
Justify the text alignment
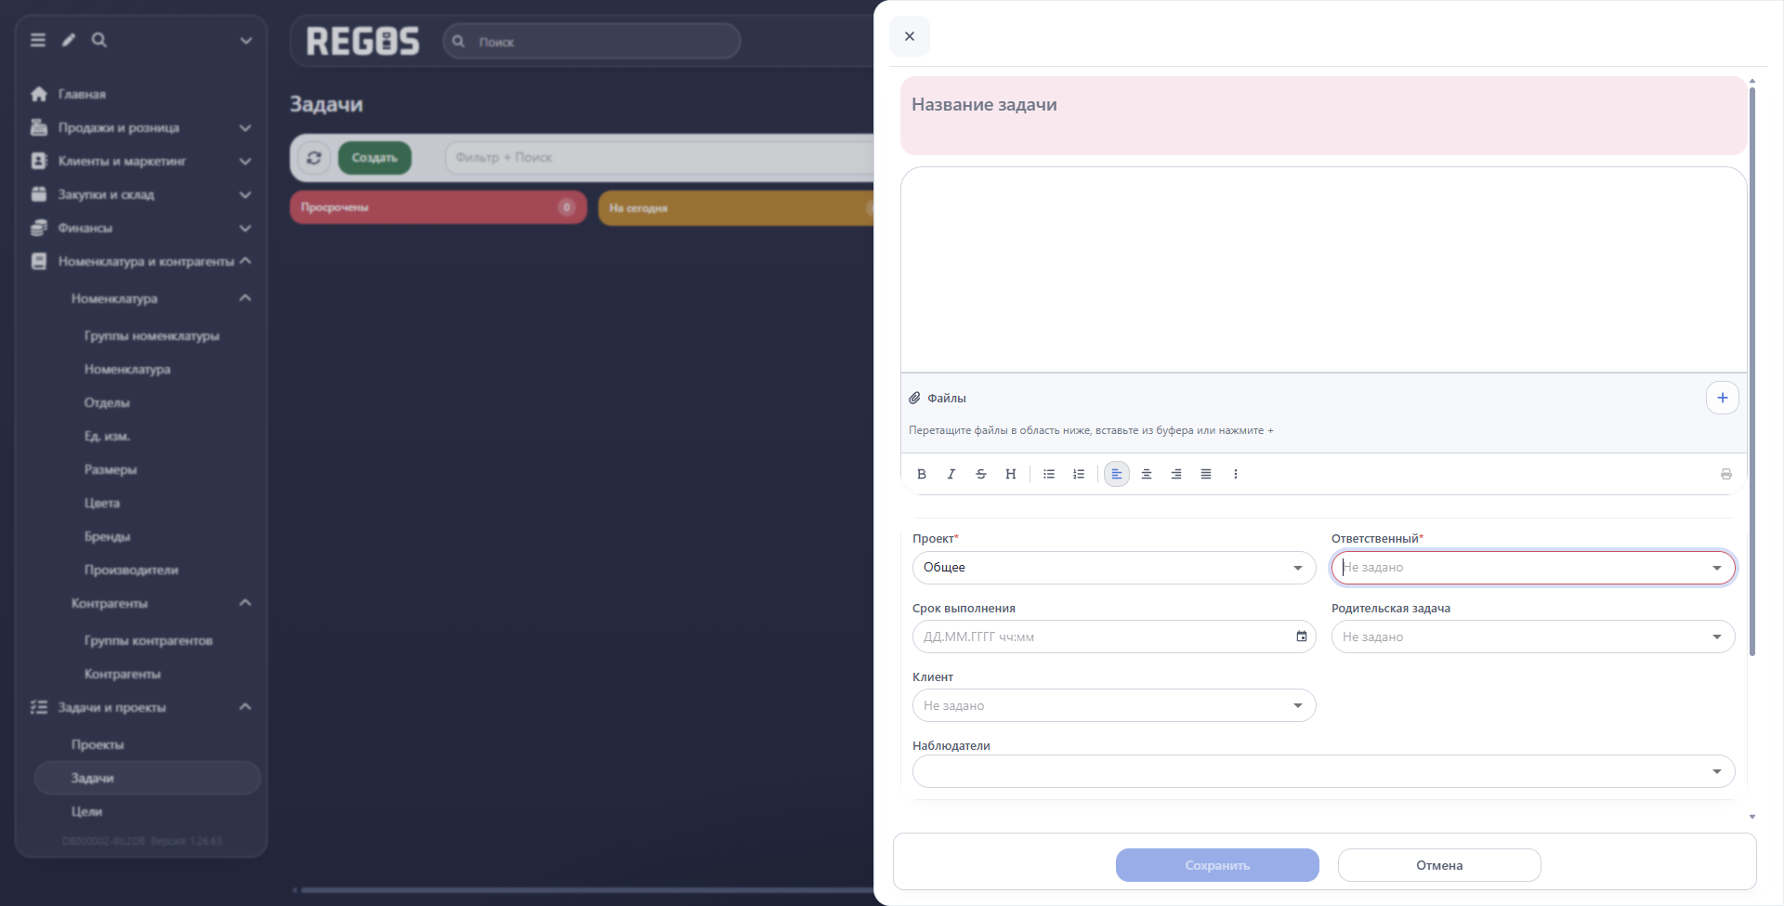(1206, 474)
